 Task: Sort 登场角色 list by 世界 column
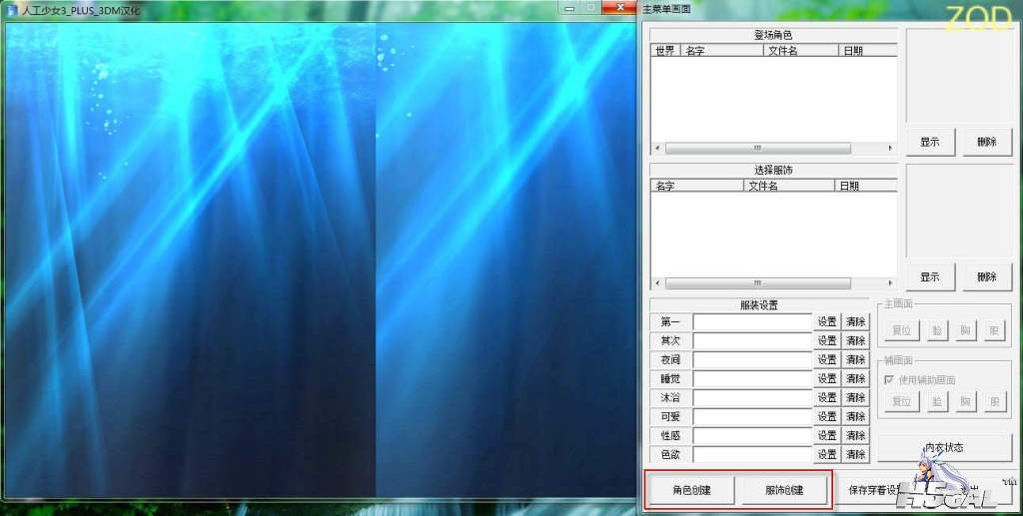click(x=665, y=50)
